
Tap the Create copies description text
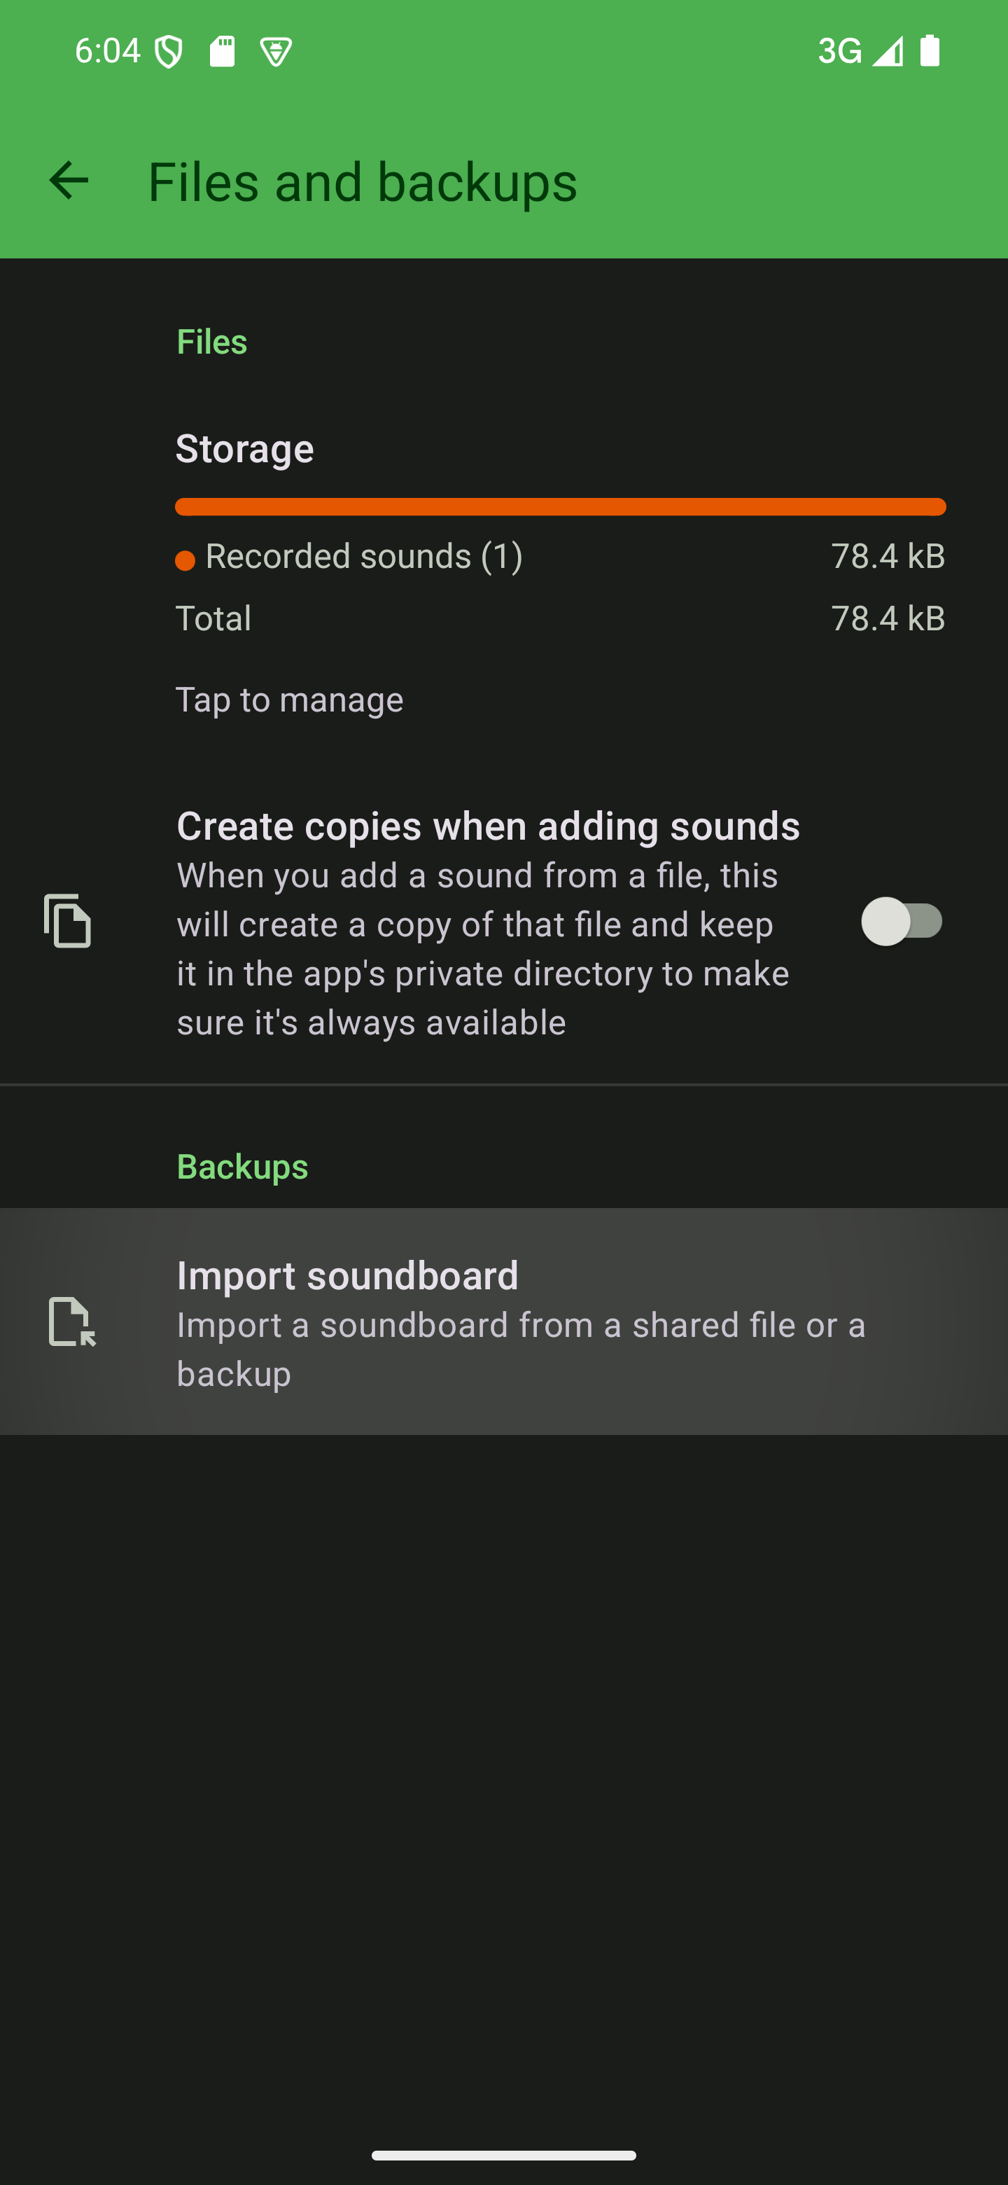coord(483,948)
